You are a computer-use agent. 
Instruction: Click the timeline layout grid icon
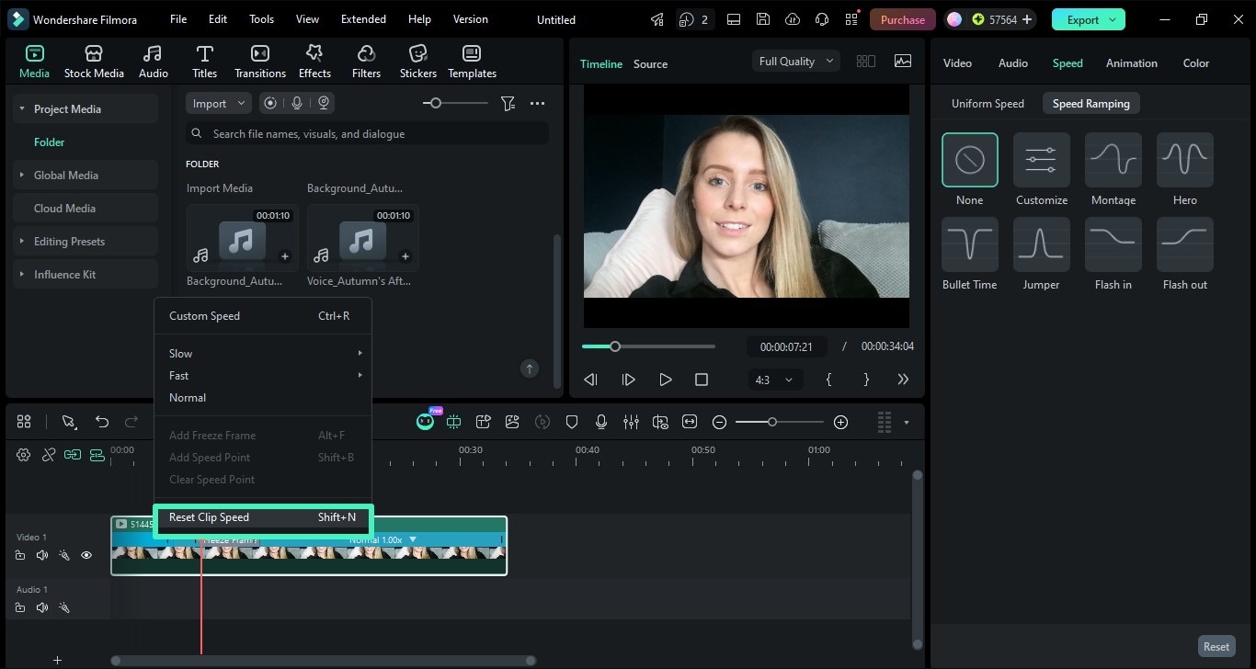[x=24, y=422]
